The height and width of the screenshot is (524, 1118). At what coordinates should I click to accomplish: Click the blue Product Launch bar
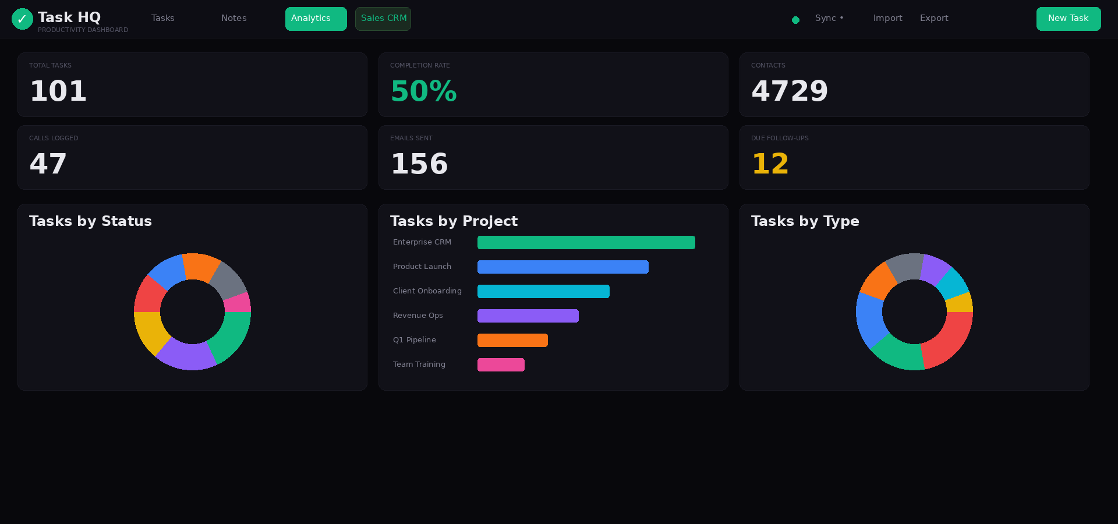tap(562, 267)
